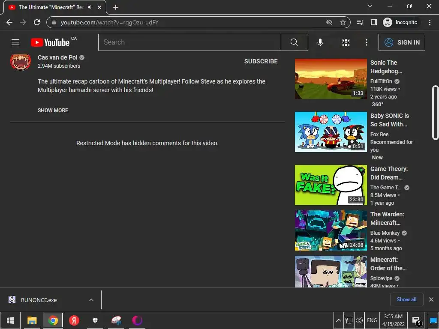Open Windows Security shield taskbar icon
439x329 pixels.
[x=95, y=320]
